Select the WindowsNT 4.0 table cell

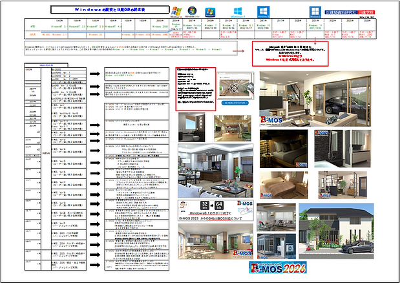(113, 26)
